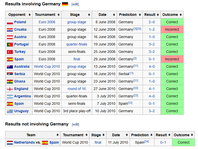
Task: Click the Croatia flag icon
Action: (x=10, y=30)
